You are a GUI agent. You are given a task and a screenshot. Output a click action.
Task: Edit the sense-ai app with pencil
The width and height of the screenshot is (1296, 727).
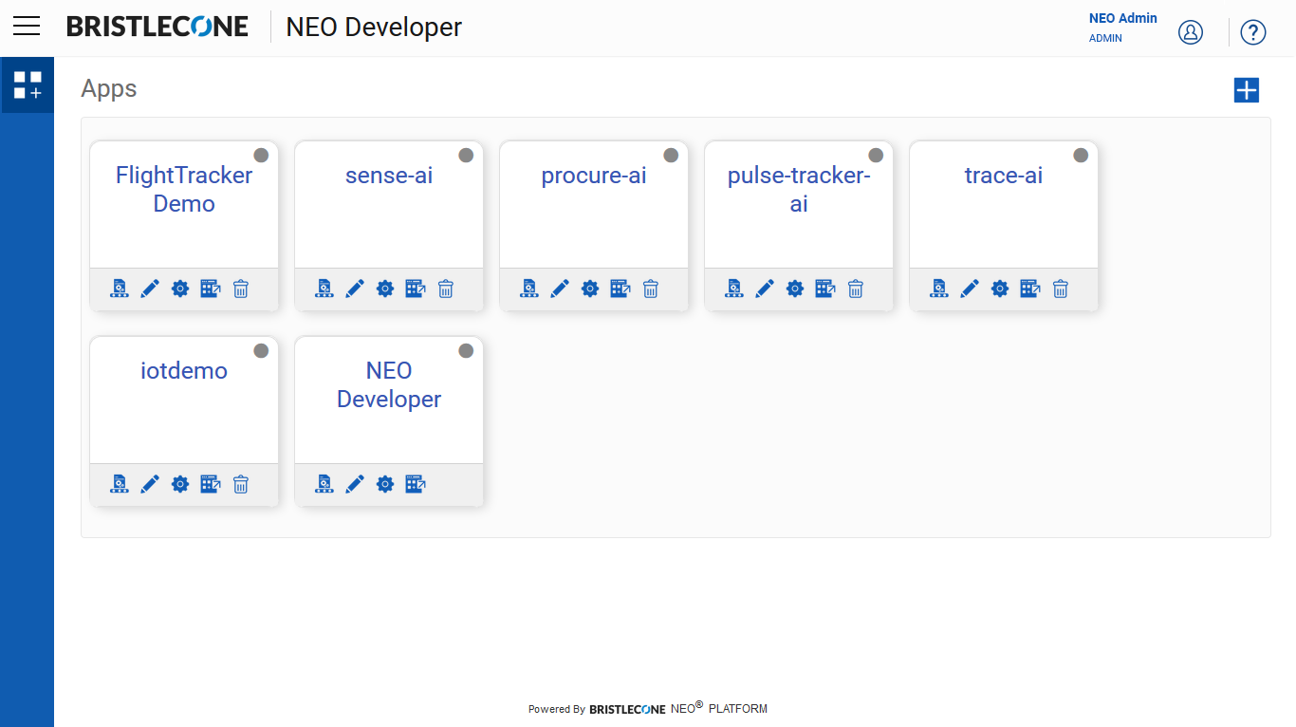click(355, 289)
